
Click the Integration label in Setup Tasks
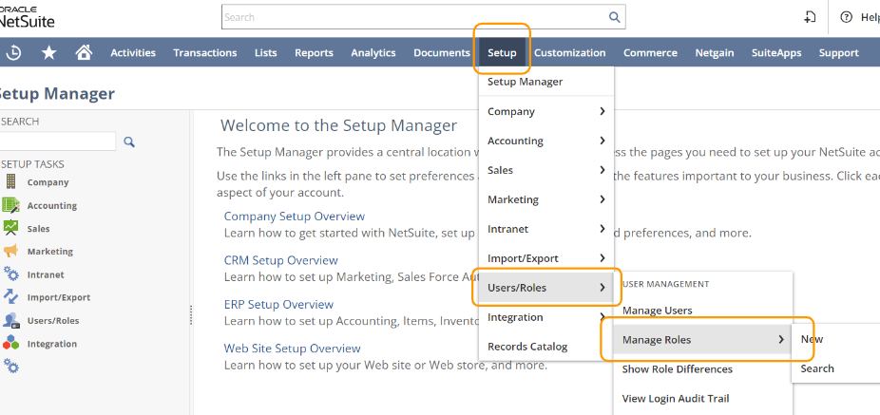tap(51, 344)
